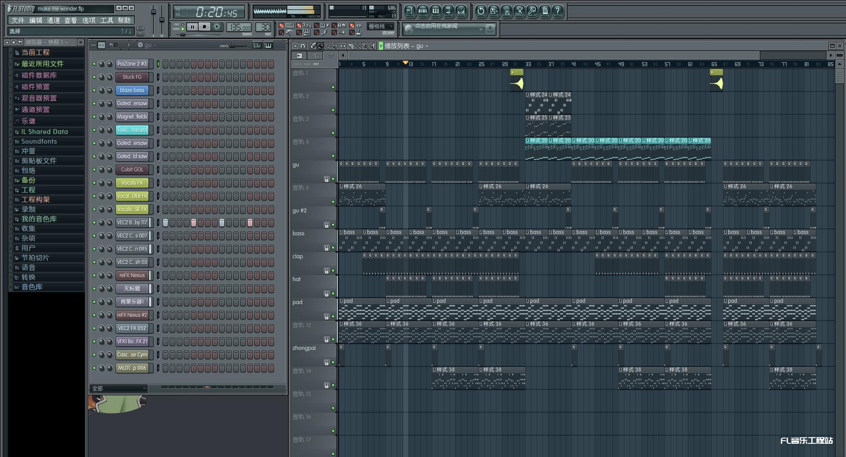Pick the zoom tool in the playlist
Viewport: 846px width, 457px height.
pyautogui.click(x=365, y=46)
